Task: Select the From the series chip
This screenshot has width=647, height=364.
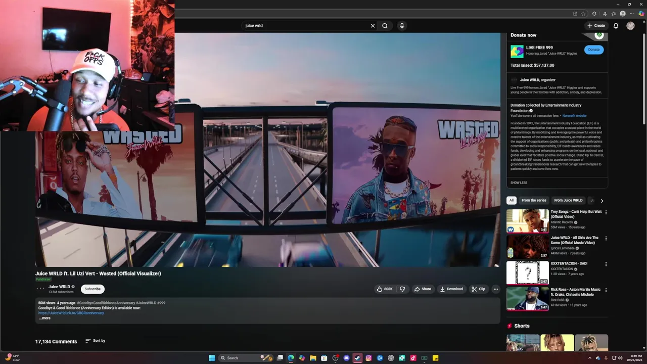Action: click(534, 200)
